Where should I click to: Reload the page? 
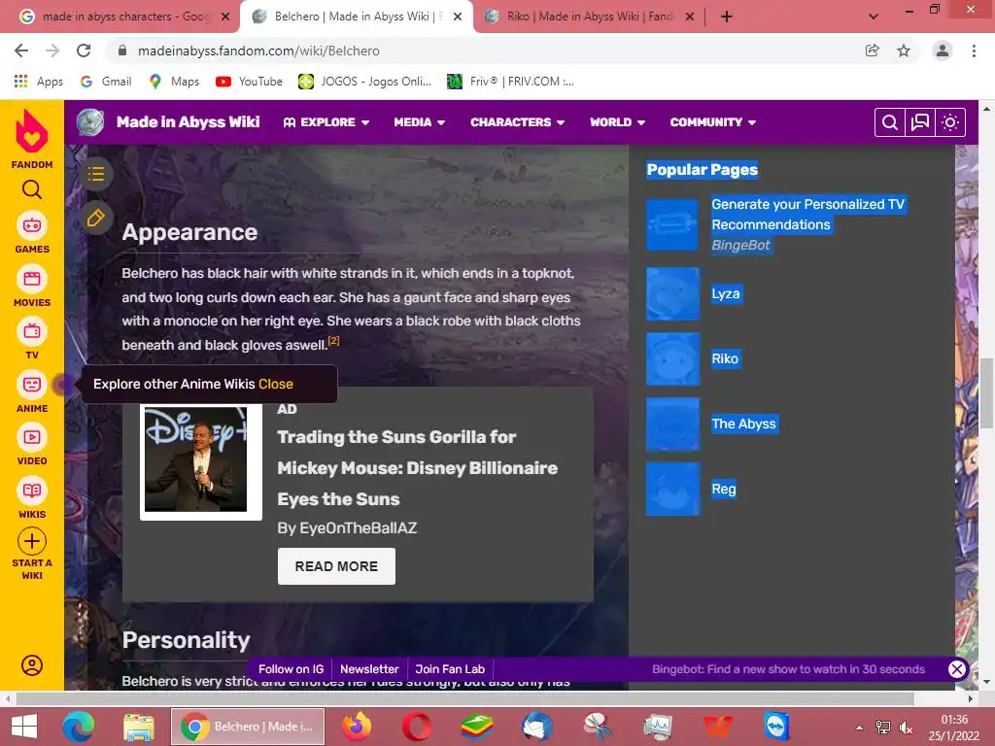tap(84, 51)
